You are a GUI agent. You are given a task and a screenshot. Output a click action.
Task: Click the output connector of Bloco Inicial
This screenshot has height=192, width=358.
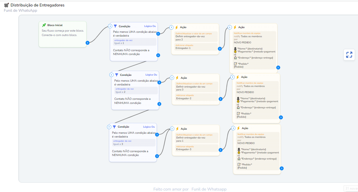[87, 43]
